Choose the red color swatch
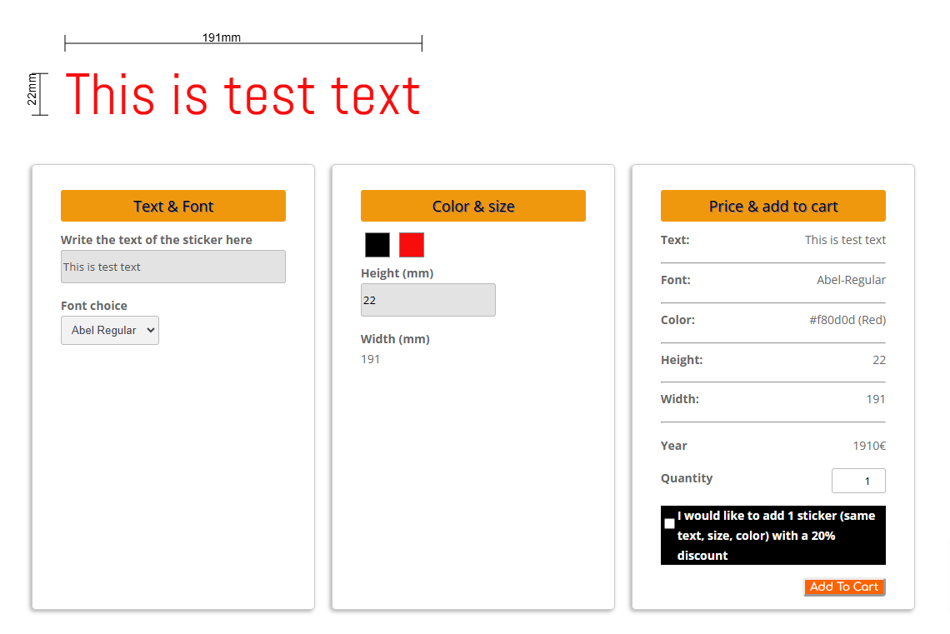950x634 pixels. (412, 245)
